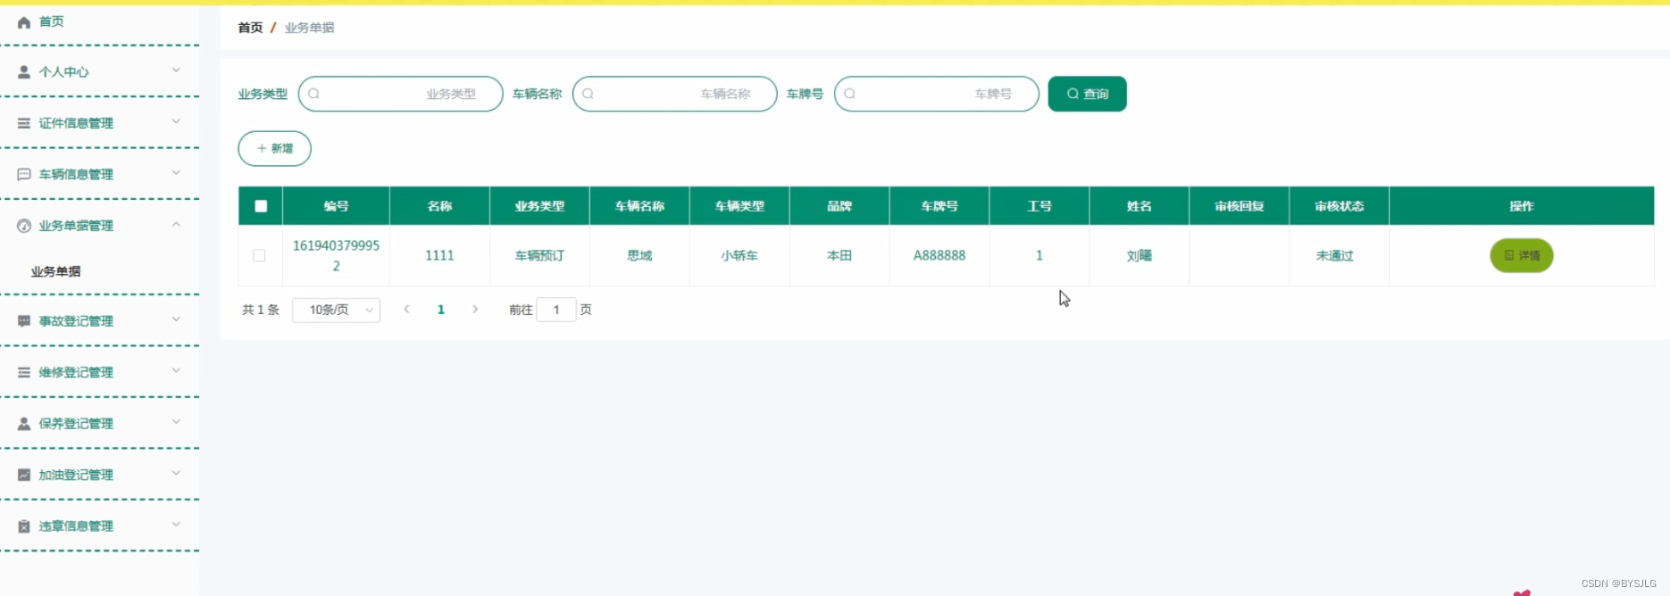
Task: Go to next page arrow
Action: pyautogui.click(x=475, y=310)
